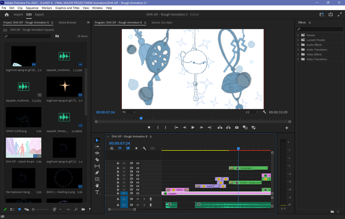345x219 pixels.
Task: Go to Export workspace
Action: (x=40, y=14)
